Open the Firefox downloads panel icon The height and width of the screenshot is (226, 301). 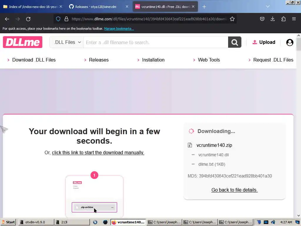pyautogui.click(x=272, y=19)
